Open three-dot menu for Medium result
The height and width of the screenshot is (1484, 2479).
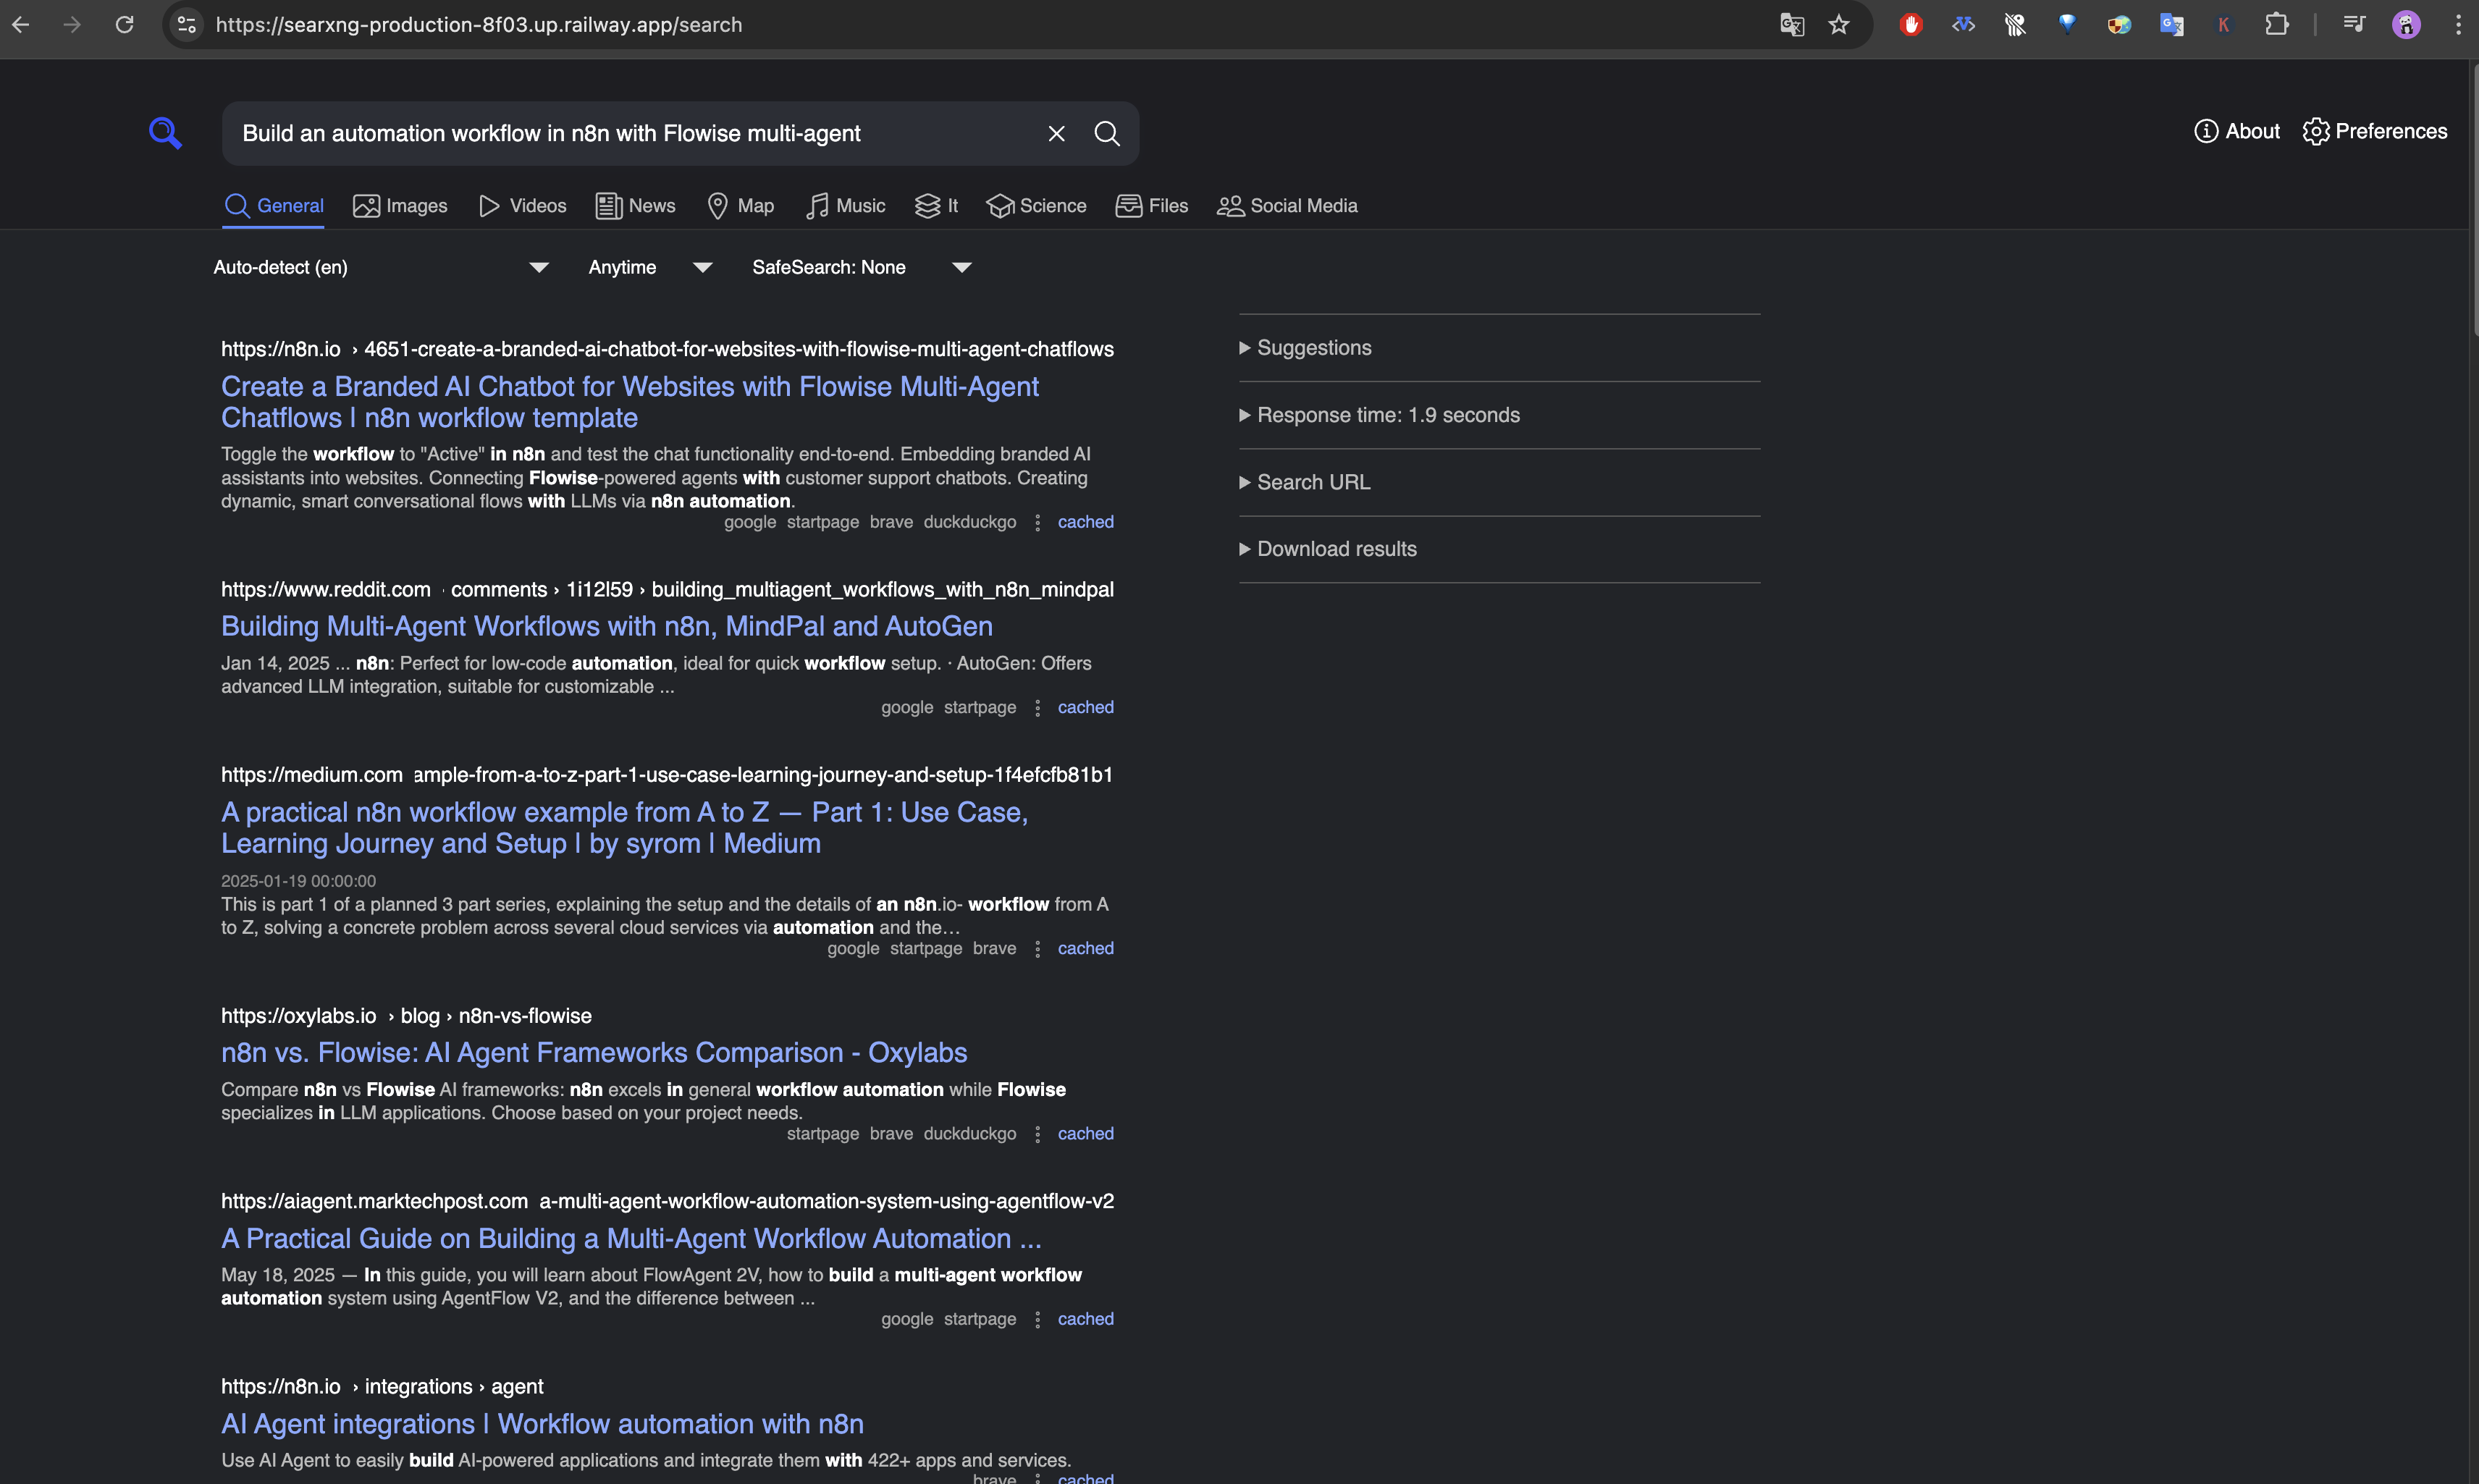1037,949
